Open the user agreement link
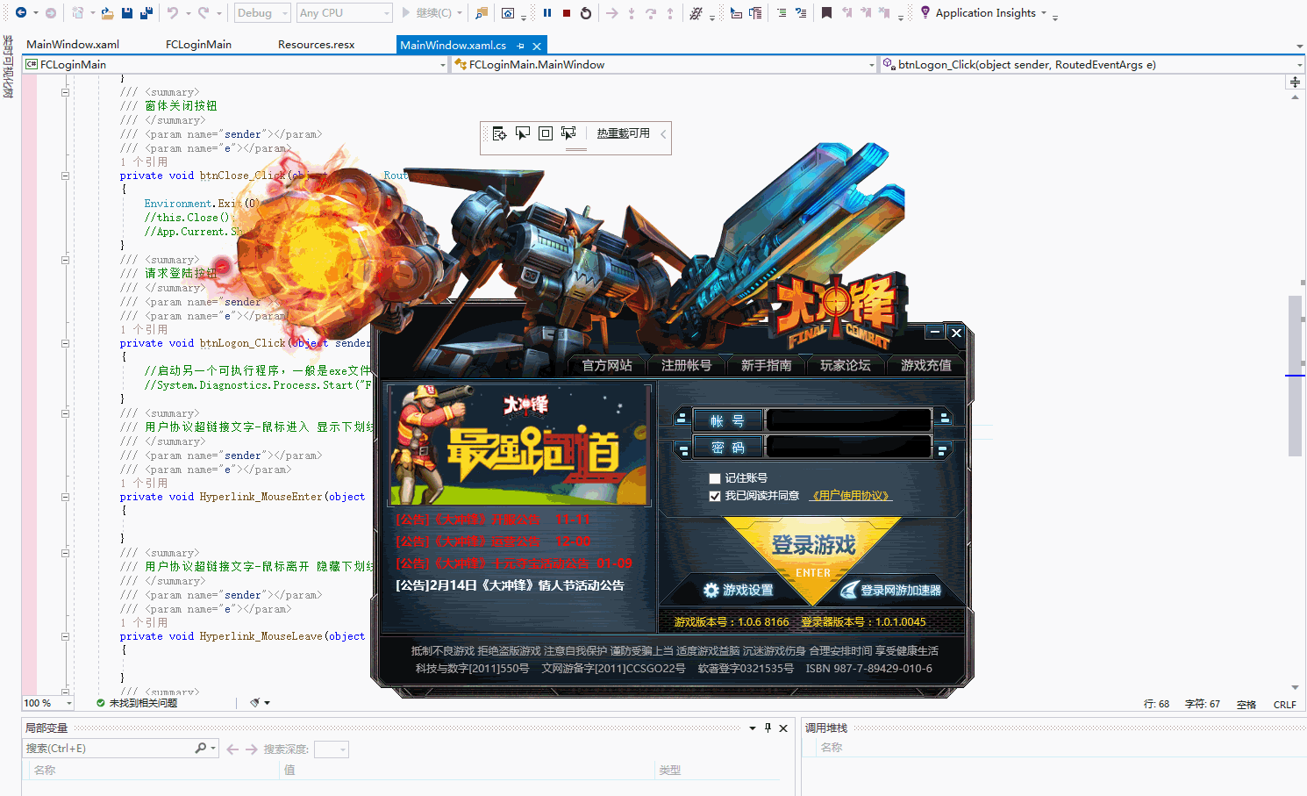 click(850, 496)
